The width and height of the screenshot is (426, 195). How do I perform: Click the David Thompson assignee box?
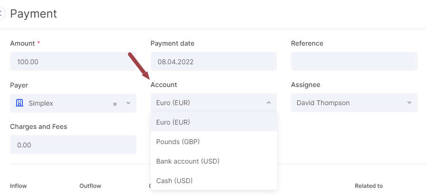(x=354, y=103)
